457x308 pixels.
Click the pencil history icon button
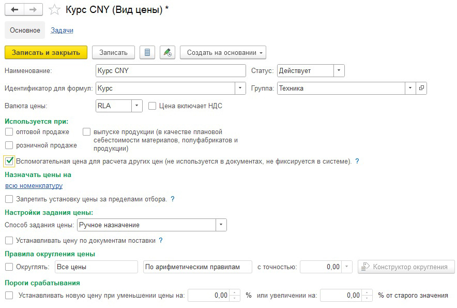[167, 53]
